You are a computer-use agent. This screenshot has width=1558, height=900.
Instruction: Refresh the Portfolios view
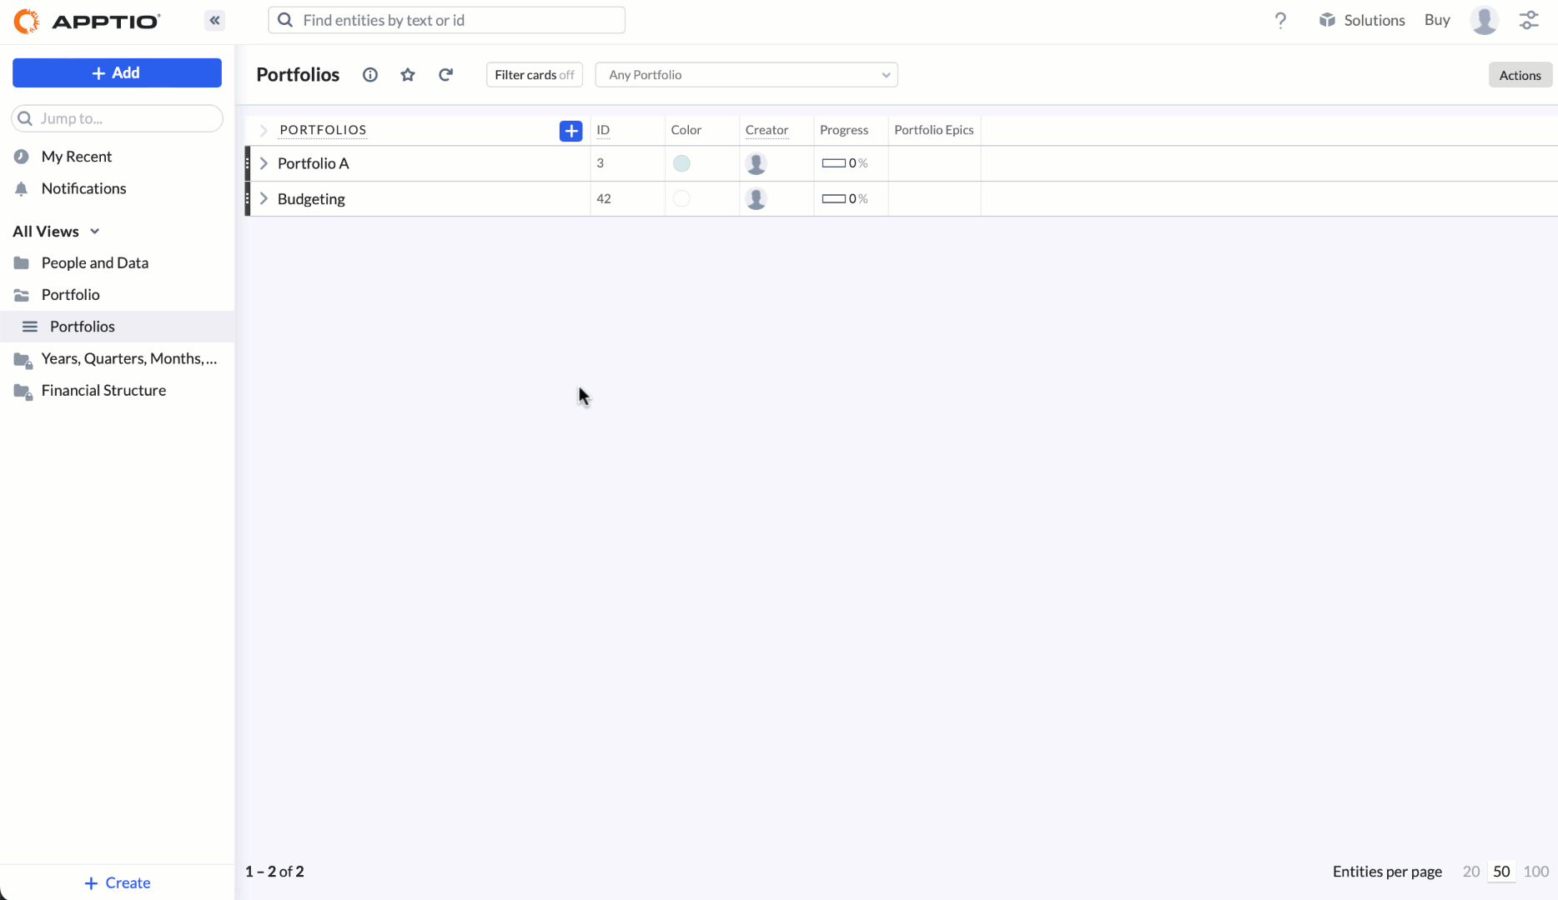pos(446,75)
